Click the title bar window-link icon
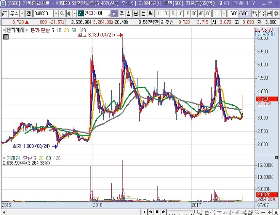Viewport: 280px width, 215px height. pos(226,3)
